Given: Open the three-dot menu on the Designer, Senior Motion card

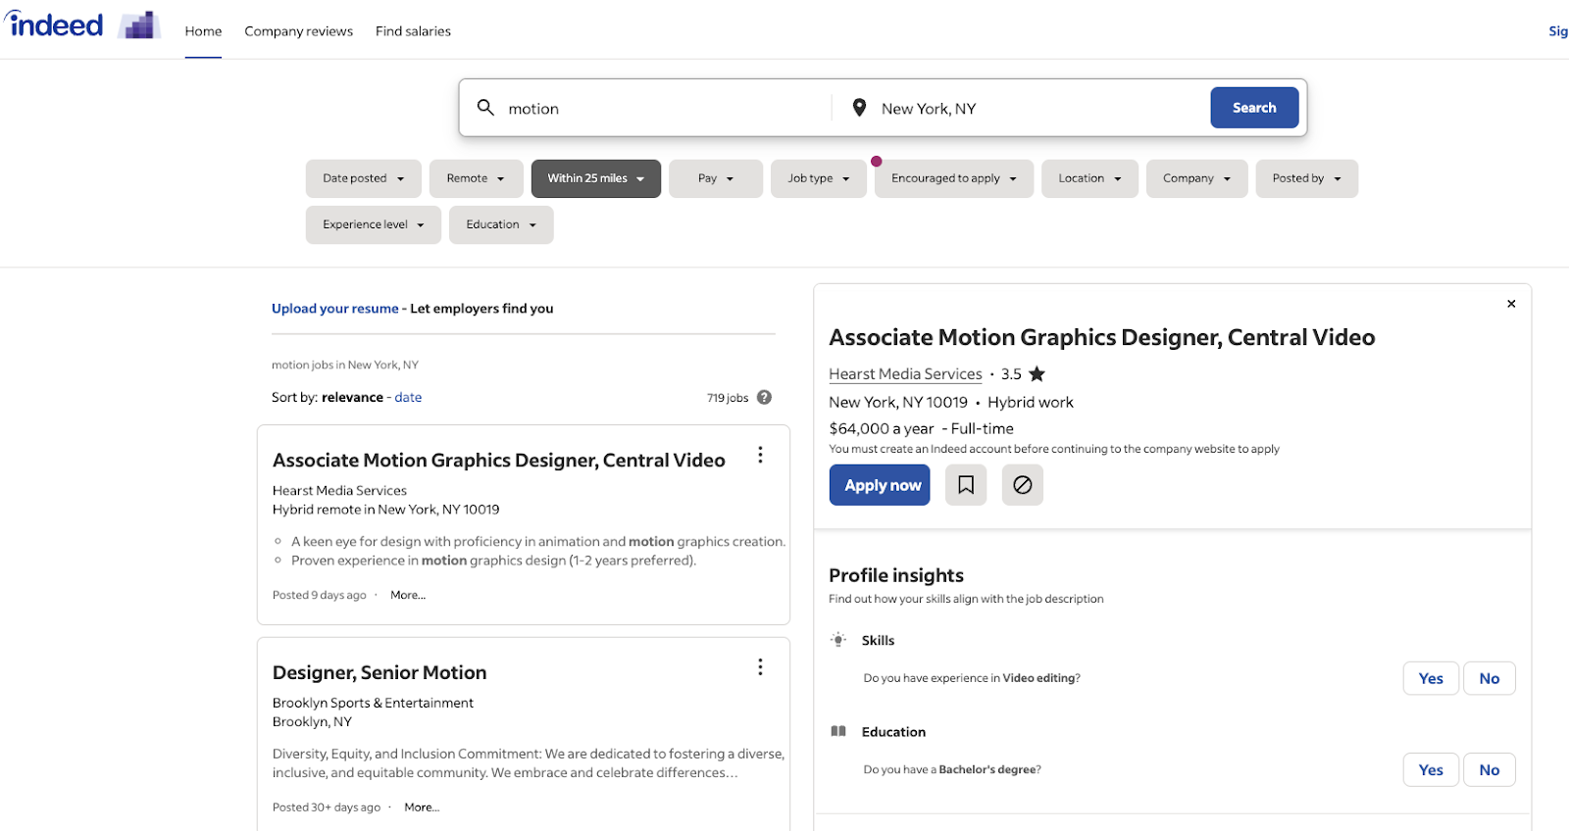Looking at the screenshot, I should (x=760, y=667).
